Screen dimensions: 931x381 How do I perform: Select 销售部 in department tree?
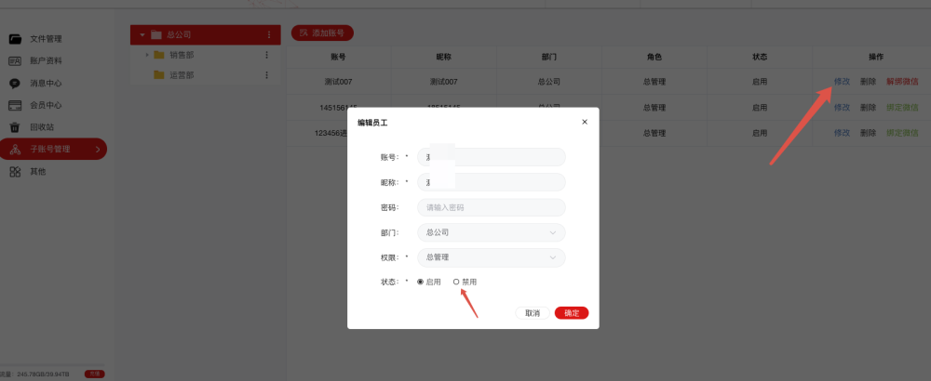click(182, 55)
